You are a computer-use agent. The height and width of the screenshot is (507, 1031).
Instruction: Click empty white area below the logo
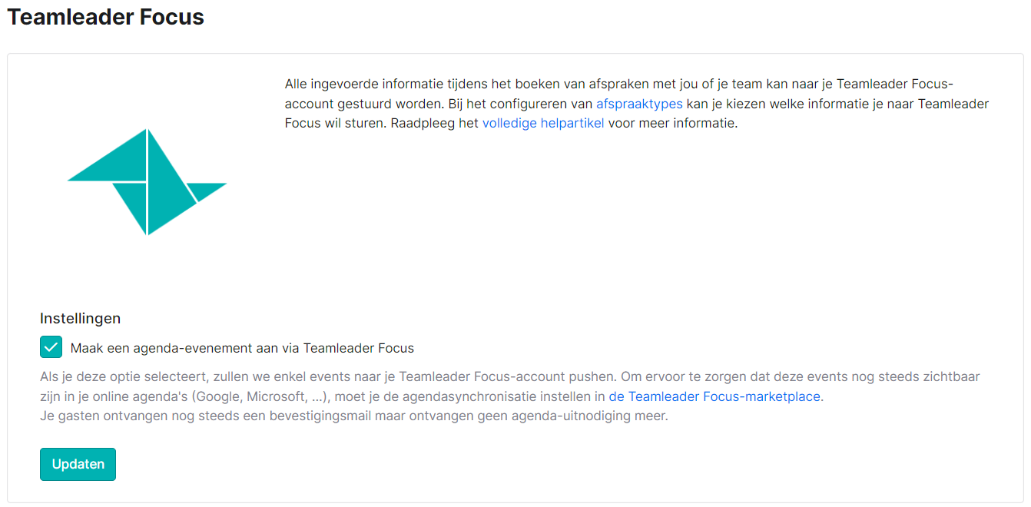pos(148,273)
